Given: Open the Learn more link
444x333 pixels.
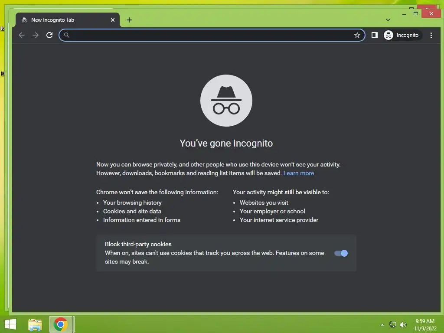Looking at the screenshot, I should [299, 173].
